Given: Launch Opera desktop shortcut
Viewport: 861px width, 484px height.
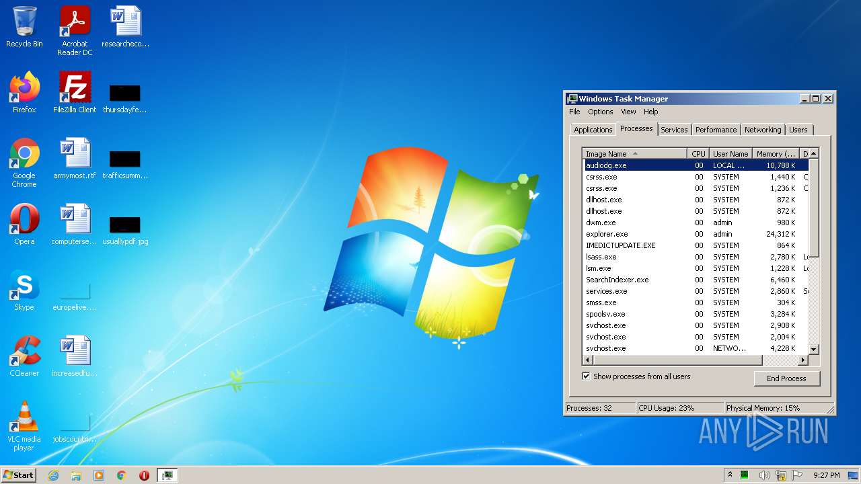Looking at the screenshot, I should pyautogui.click(x=24, y=225).
